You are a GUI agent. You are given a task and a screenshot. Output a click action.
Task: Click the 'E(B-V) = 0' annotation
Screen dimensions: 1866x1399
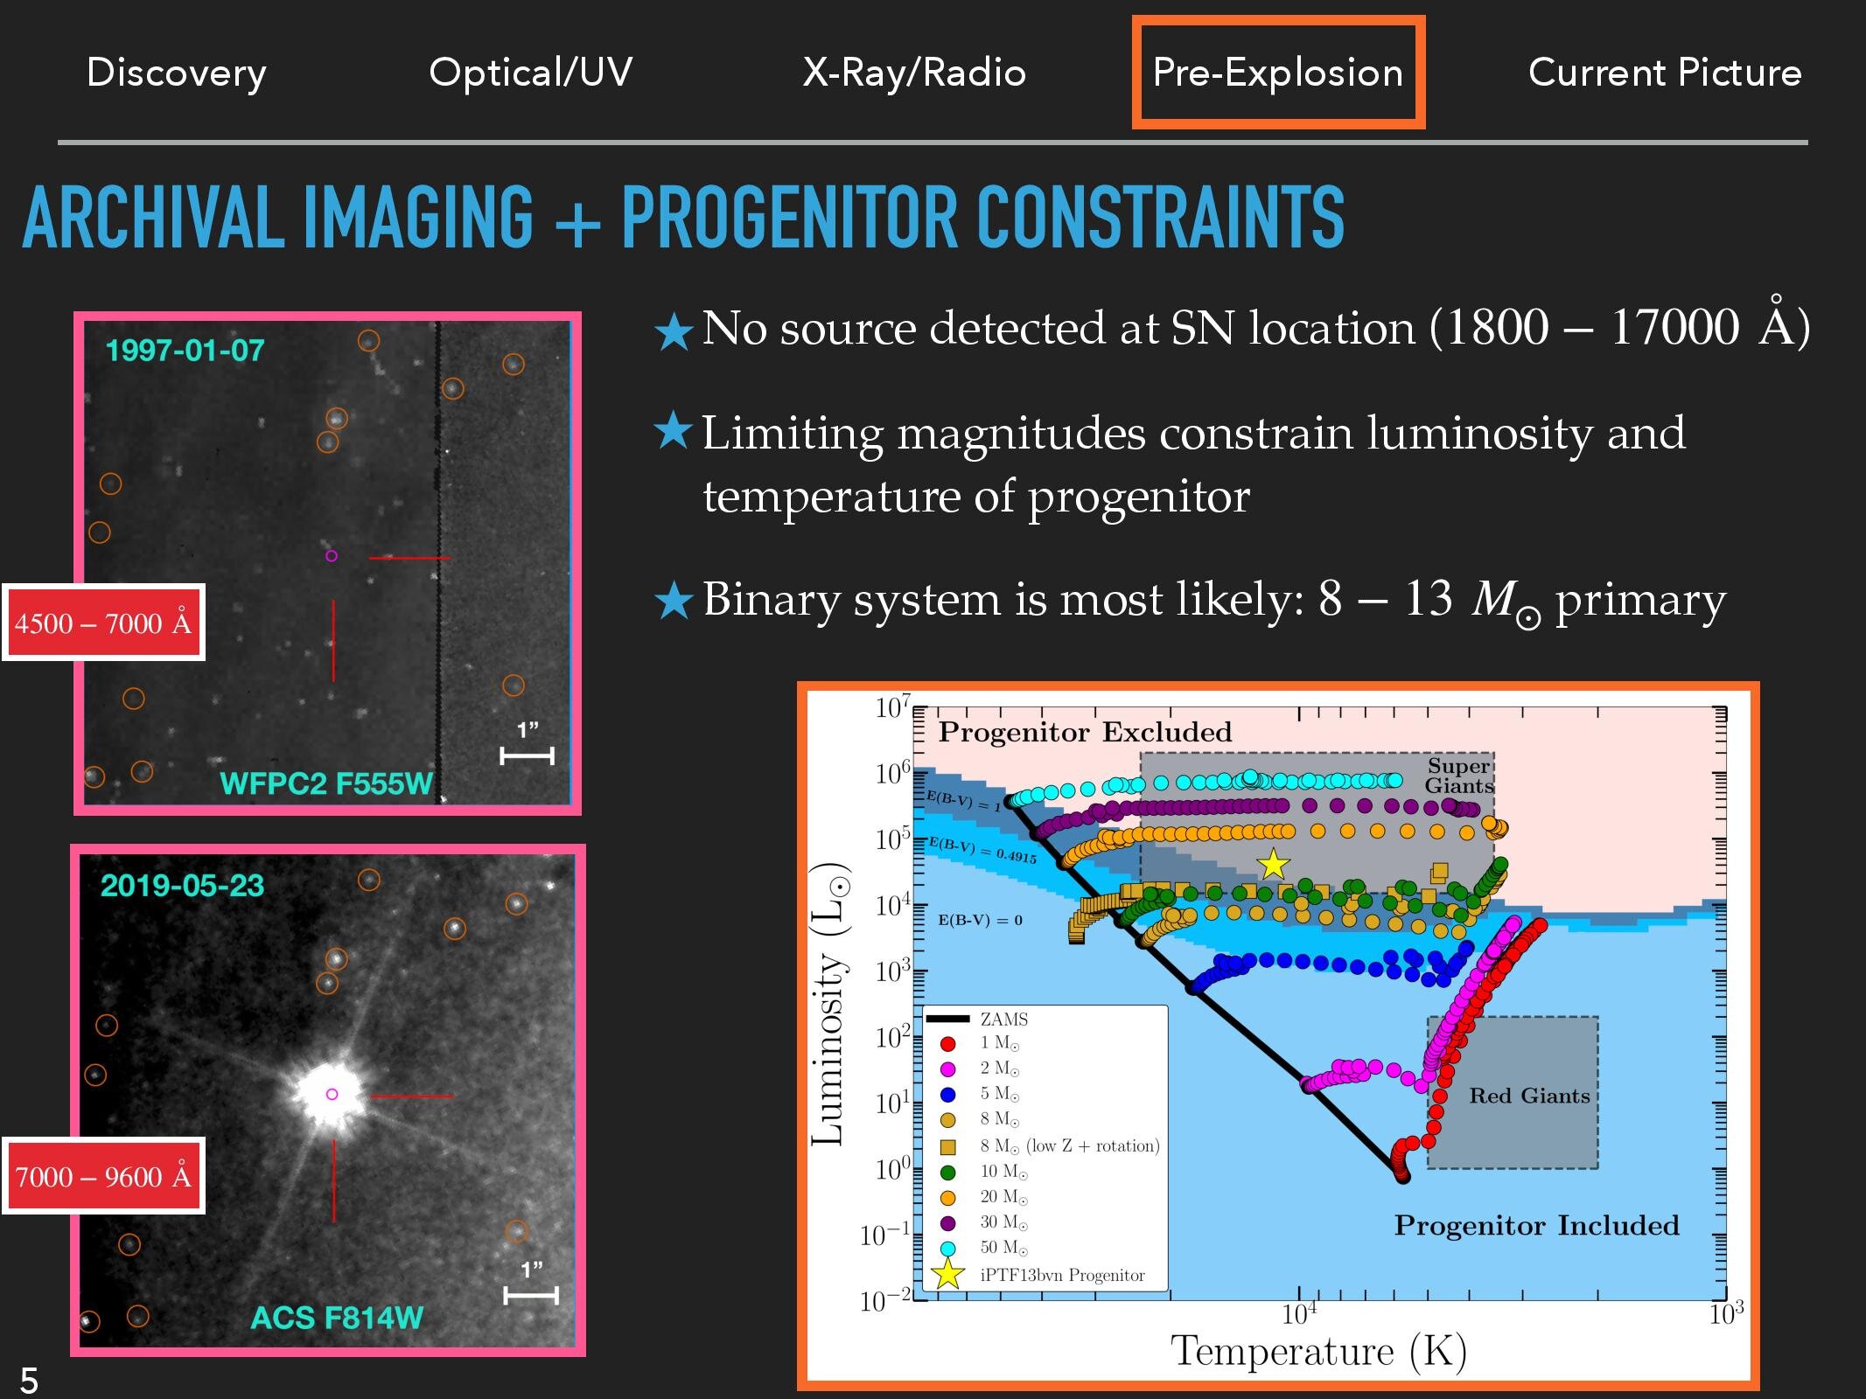point(980,920)
